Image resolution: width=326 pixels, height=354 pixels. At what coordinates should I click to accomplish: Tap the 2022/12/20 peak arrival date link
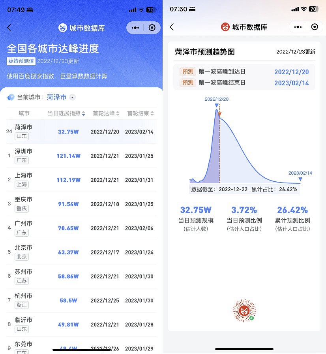pos(293,72)
